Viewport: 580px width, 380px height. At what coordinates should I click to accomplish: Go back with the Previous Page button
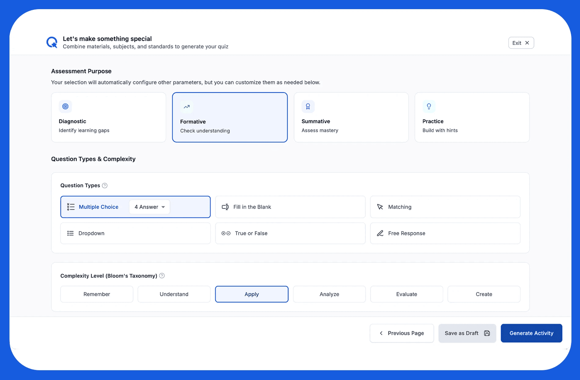click(402, 333)
